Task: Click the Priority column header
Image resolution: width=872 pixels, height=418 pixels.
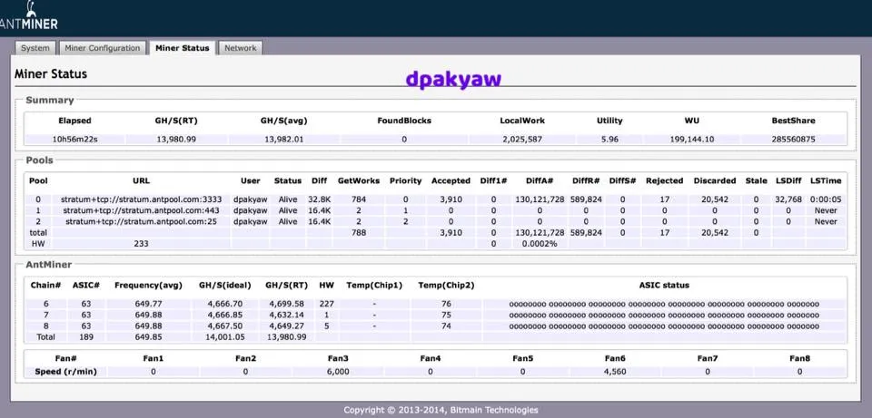Action: tap(405, 181)
